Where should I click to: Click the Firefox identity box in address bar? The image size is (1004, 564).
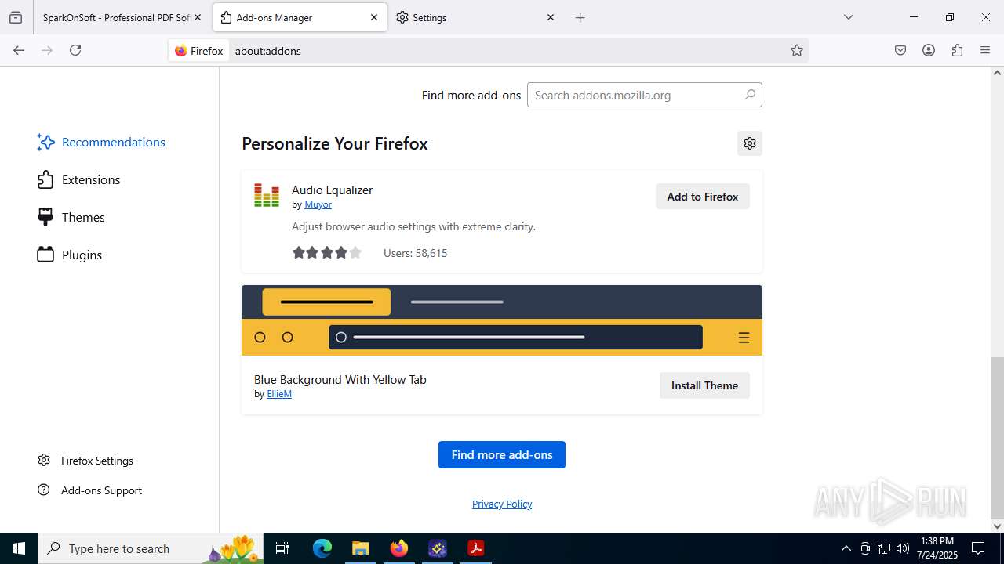coord(199,50)
